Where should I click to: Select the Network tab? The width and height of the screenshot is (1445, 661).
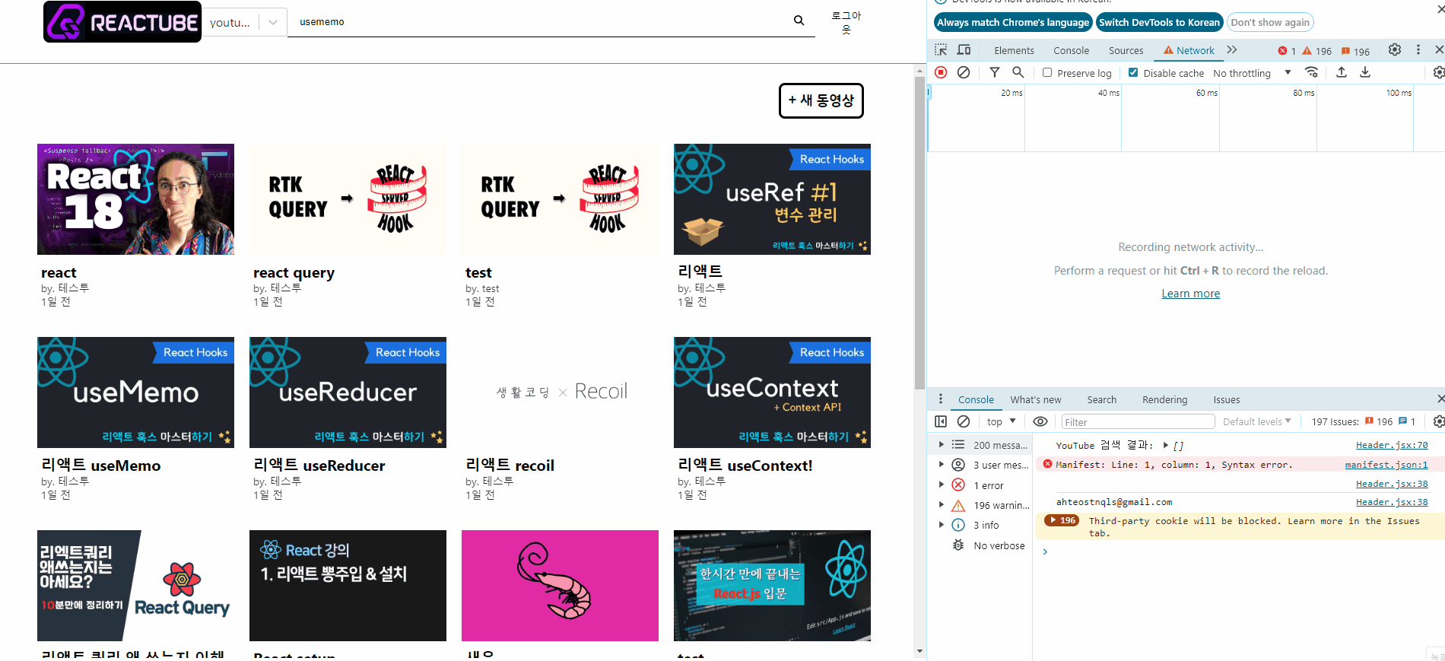(1189, 51)
